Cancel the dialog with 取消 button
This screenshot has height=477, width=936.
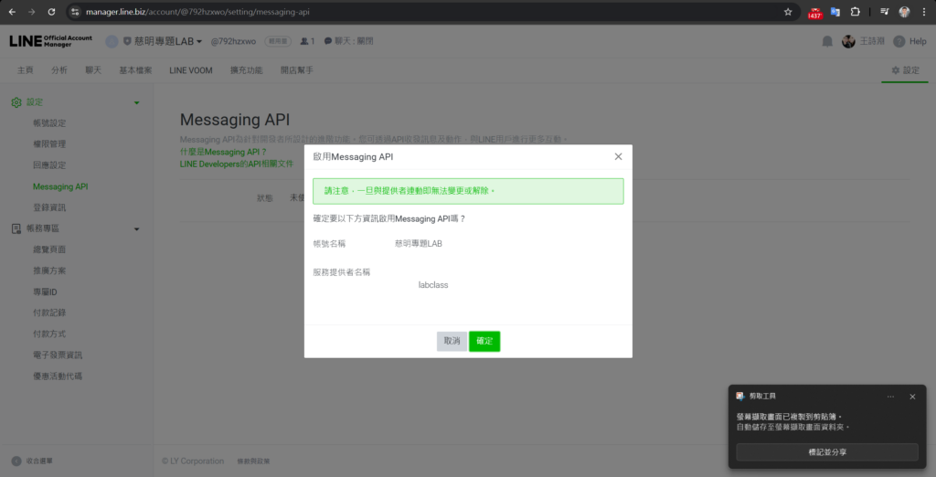click(x=452, y=342)
